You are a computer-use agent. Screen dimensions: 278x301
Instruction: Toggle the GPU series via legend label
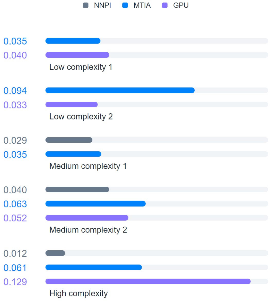(x=181, y=5)
